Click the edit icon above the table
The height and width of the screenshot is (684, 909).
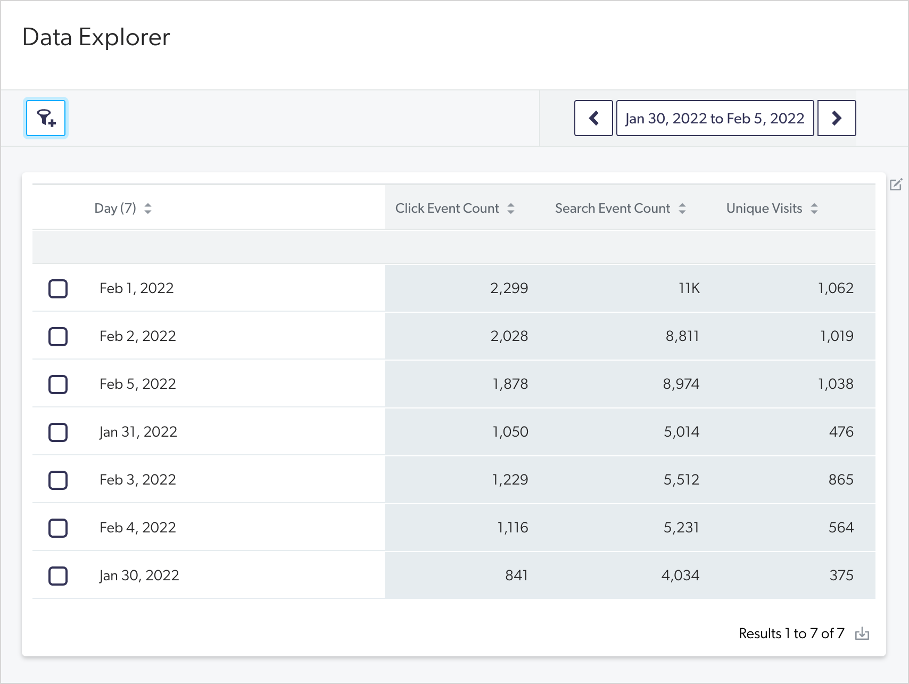point(897,185)
